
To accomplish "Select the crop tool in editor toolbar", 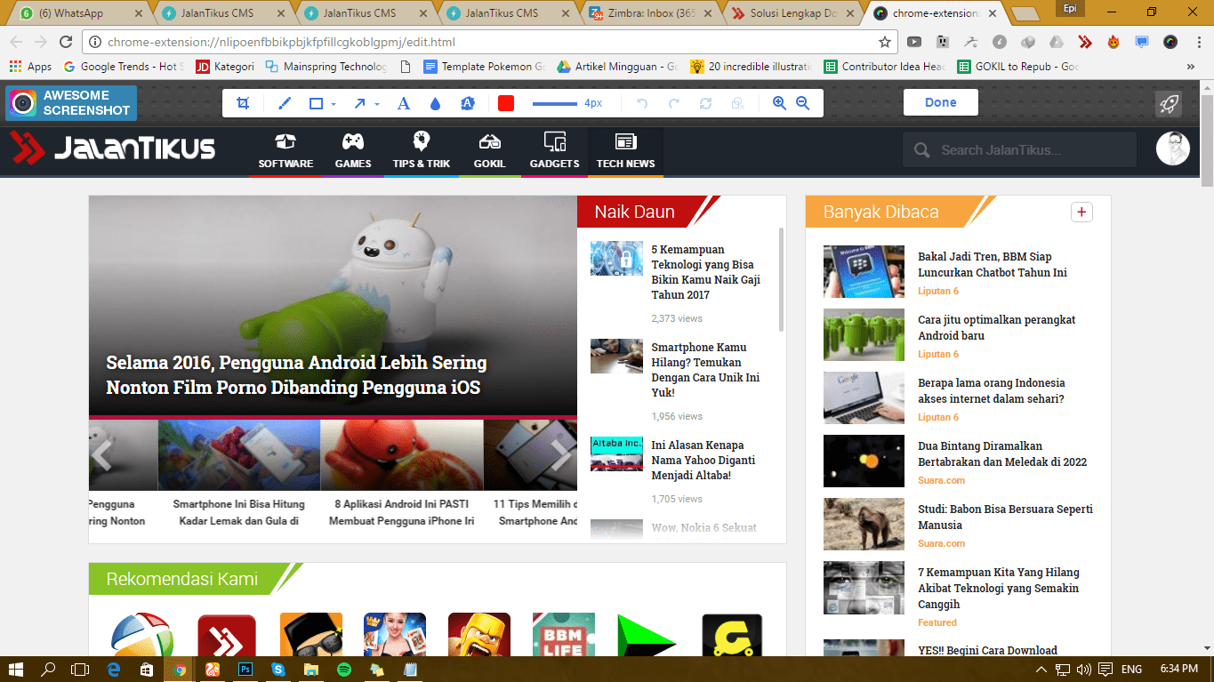I will pyautogui.click(x=243, y=103).
